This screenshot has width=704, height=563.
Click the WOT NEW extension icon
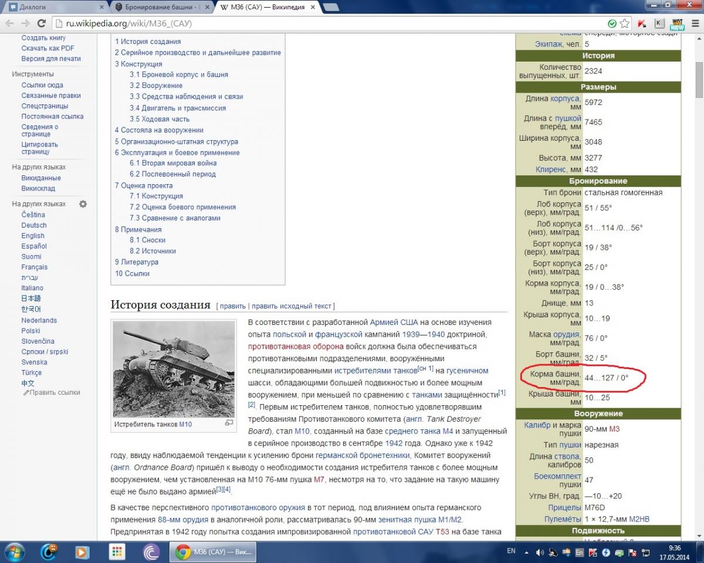677,23
